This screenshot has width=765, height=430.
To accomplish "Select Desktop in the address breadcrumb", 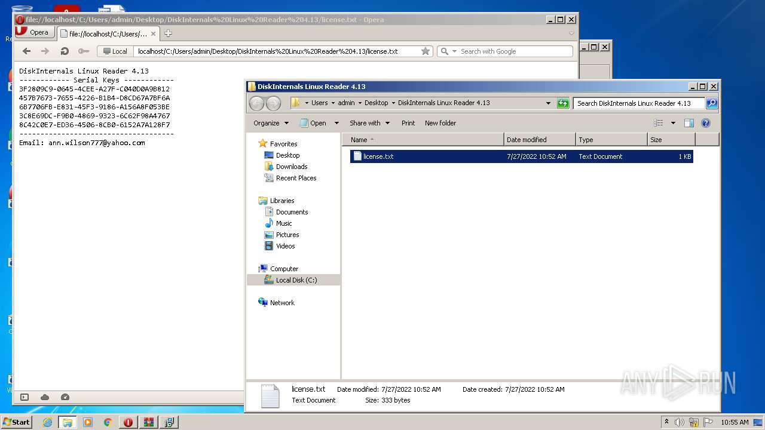I will tap(376, 103).
